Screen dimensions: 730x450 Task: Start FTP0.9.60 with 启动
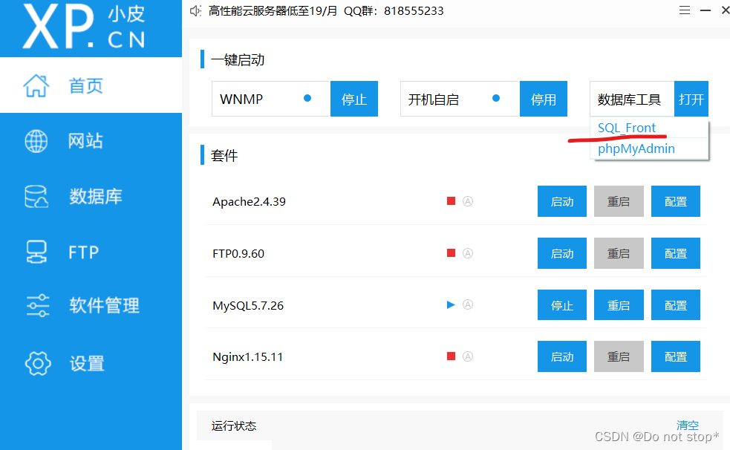562,254
